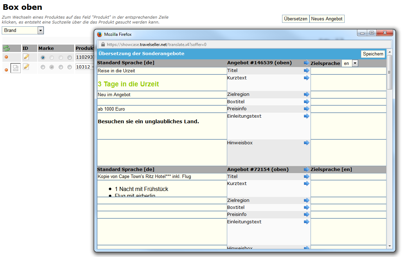402x257 pixels.
Task: Click the arrow in Angebot #146539 header
Action: 306,63
